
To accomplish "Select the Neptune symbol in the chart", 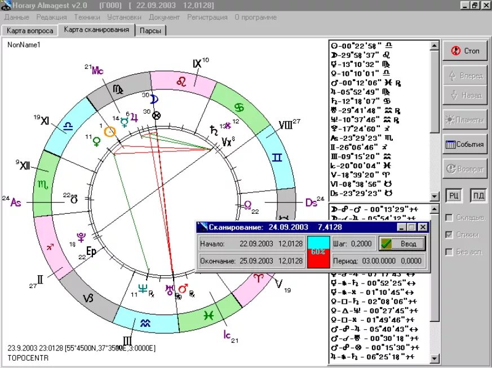I will pos(143,289).
